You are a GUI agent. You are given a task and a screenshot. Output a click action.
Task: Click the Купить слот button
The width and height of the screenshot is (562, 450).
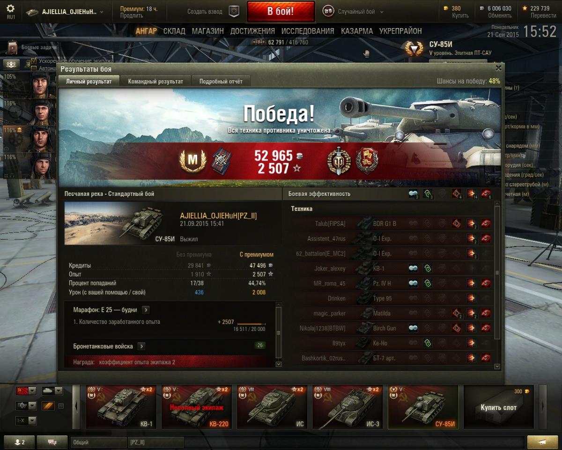tap(498, 407)
